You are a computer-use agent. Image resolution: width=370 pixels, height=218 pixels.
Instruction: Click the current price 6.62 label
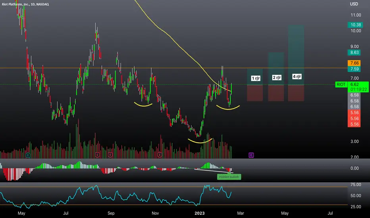[x=355, y=84]
